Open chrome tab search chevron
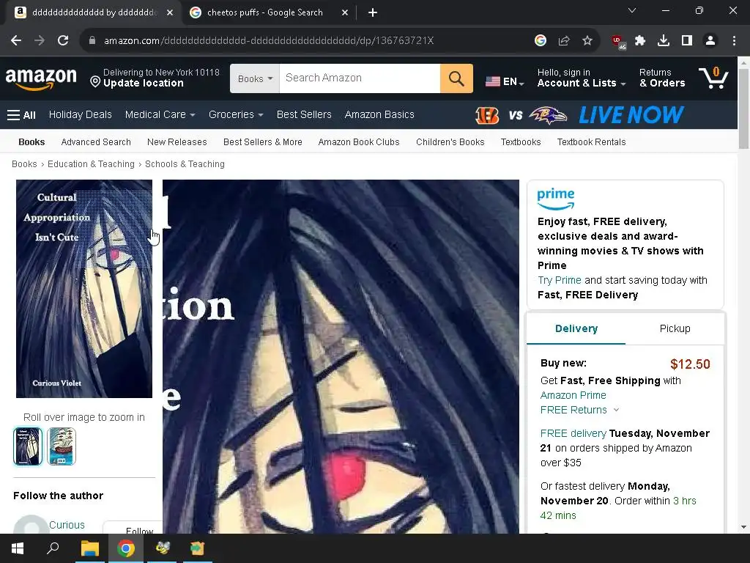Viewport: 750px width, 563px height. [x=632, y=10]
